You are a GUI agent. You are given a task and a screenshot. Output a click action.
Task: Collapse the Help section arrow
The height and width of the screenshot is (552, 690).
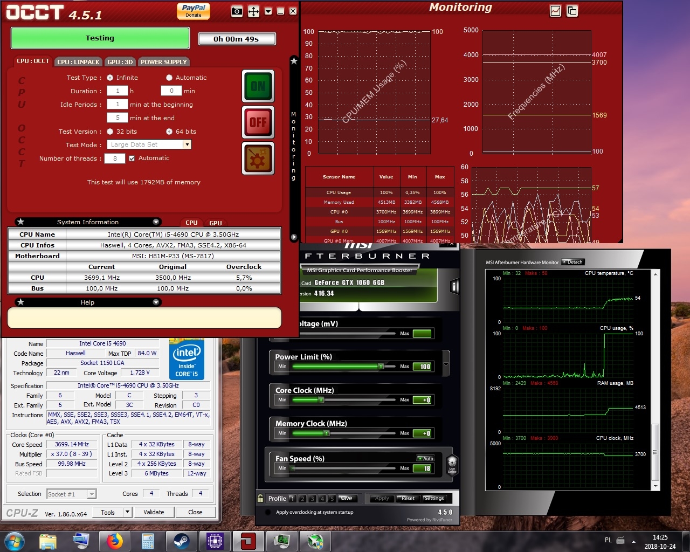(x=156, y=302)
